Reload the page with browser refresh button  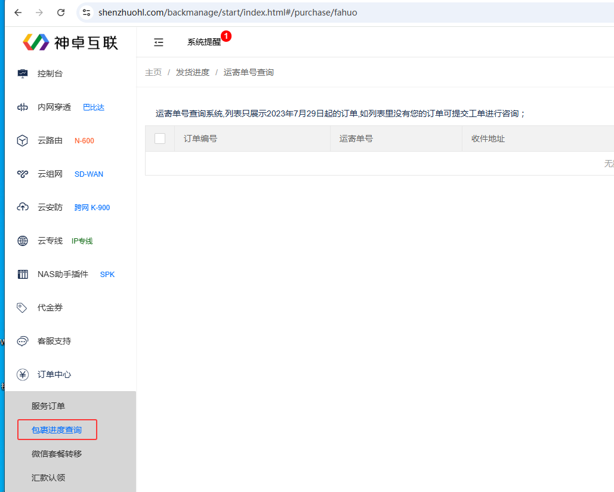click(x=61, y=13)
